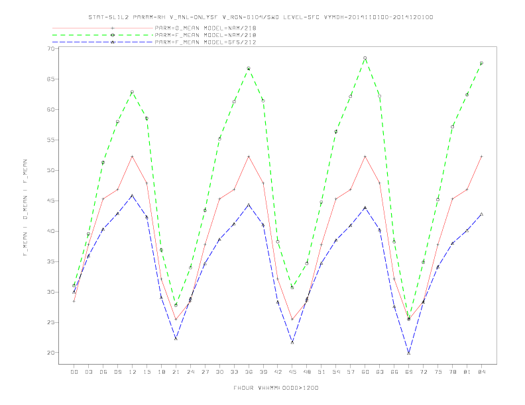Click x-axis tick label 42
The image size is (525, 405).
278,372
